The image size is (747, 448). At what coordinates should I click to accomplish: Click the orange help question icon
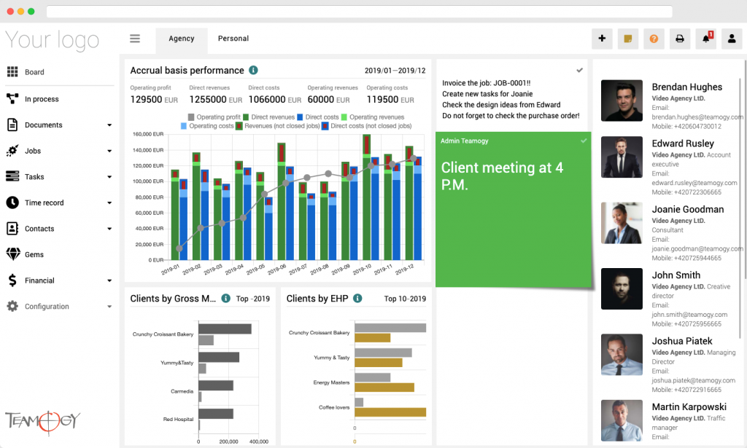[x=654, y=39]
